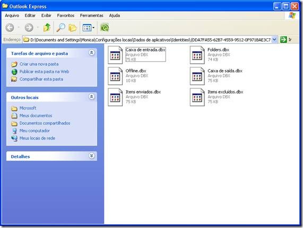Click the Meus documentos icon

click(x=14, y=116)
